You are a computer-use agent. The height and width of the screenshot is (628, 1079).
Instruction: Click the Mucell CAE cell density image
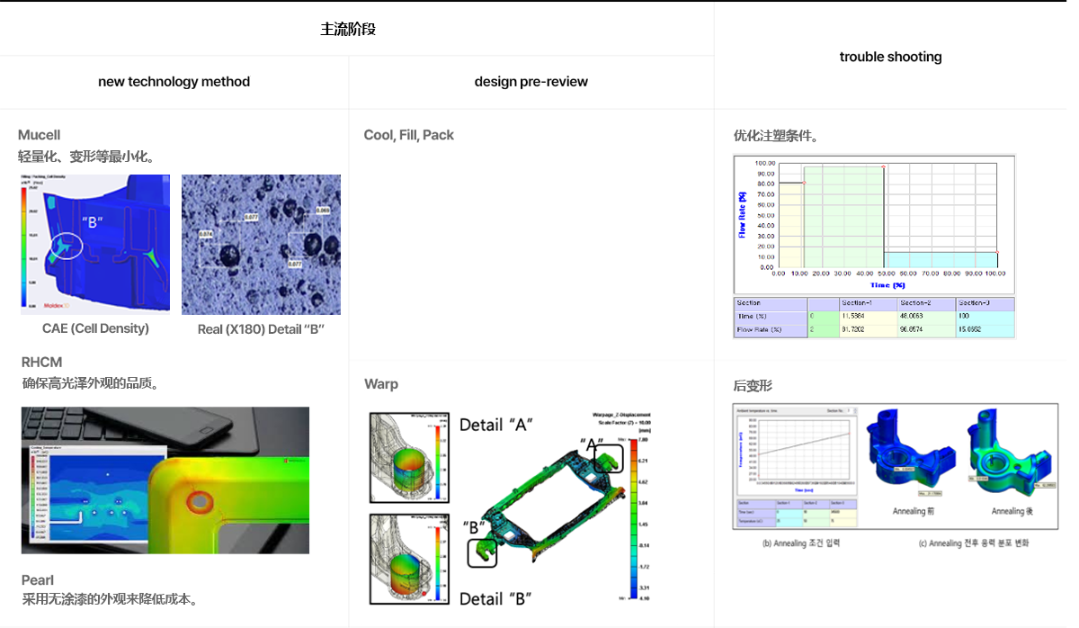(94, 244)
